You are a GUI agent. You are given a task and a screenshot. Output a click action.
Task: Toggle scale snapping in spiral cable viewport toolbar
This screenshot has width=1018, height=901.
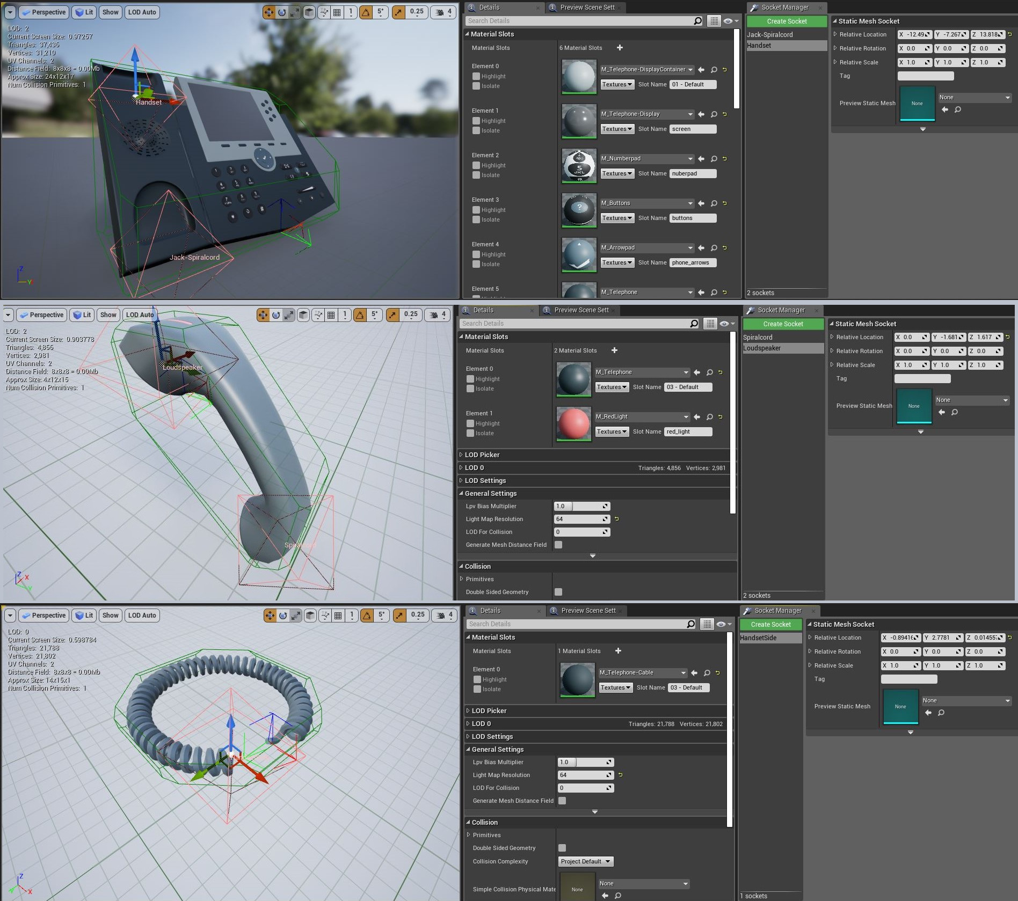[399, 616]
